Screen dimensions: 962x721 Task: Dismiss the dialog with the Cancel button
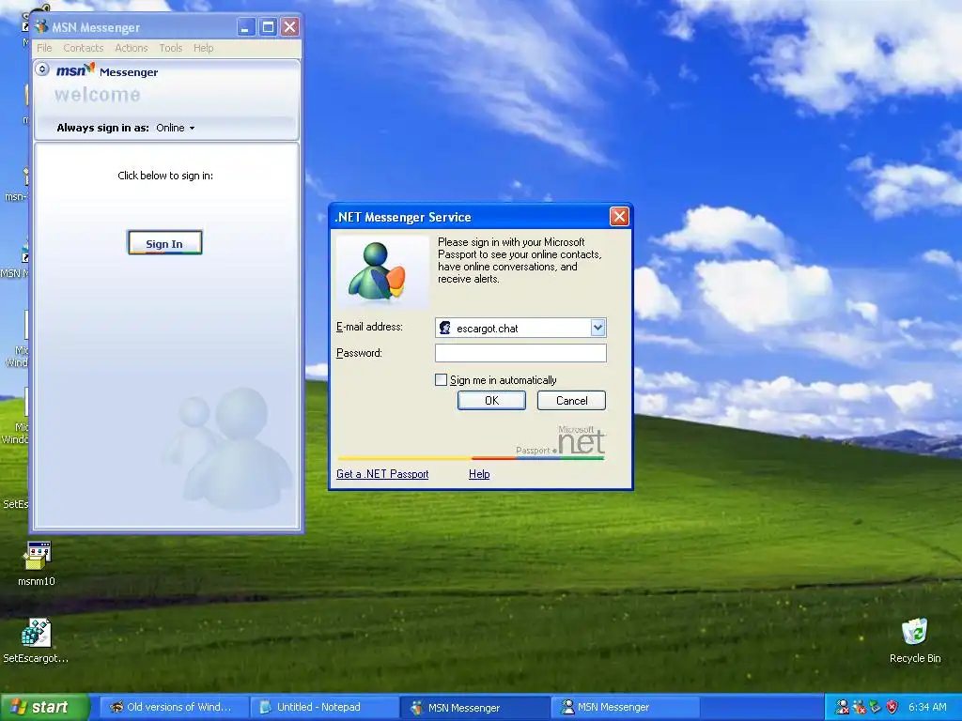pos(571,400)
